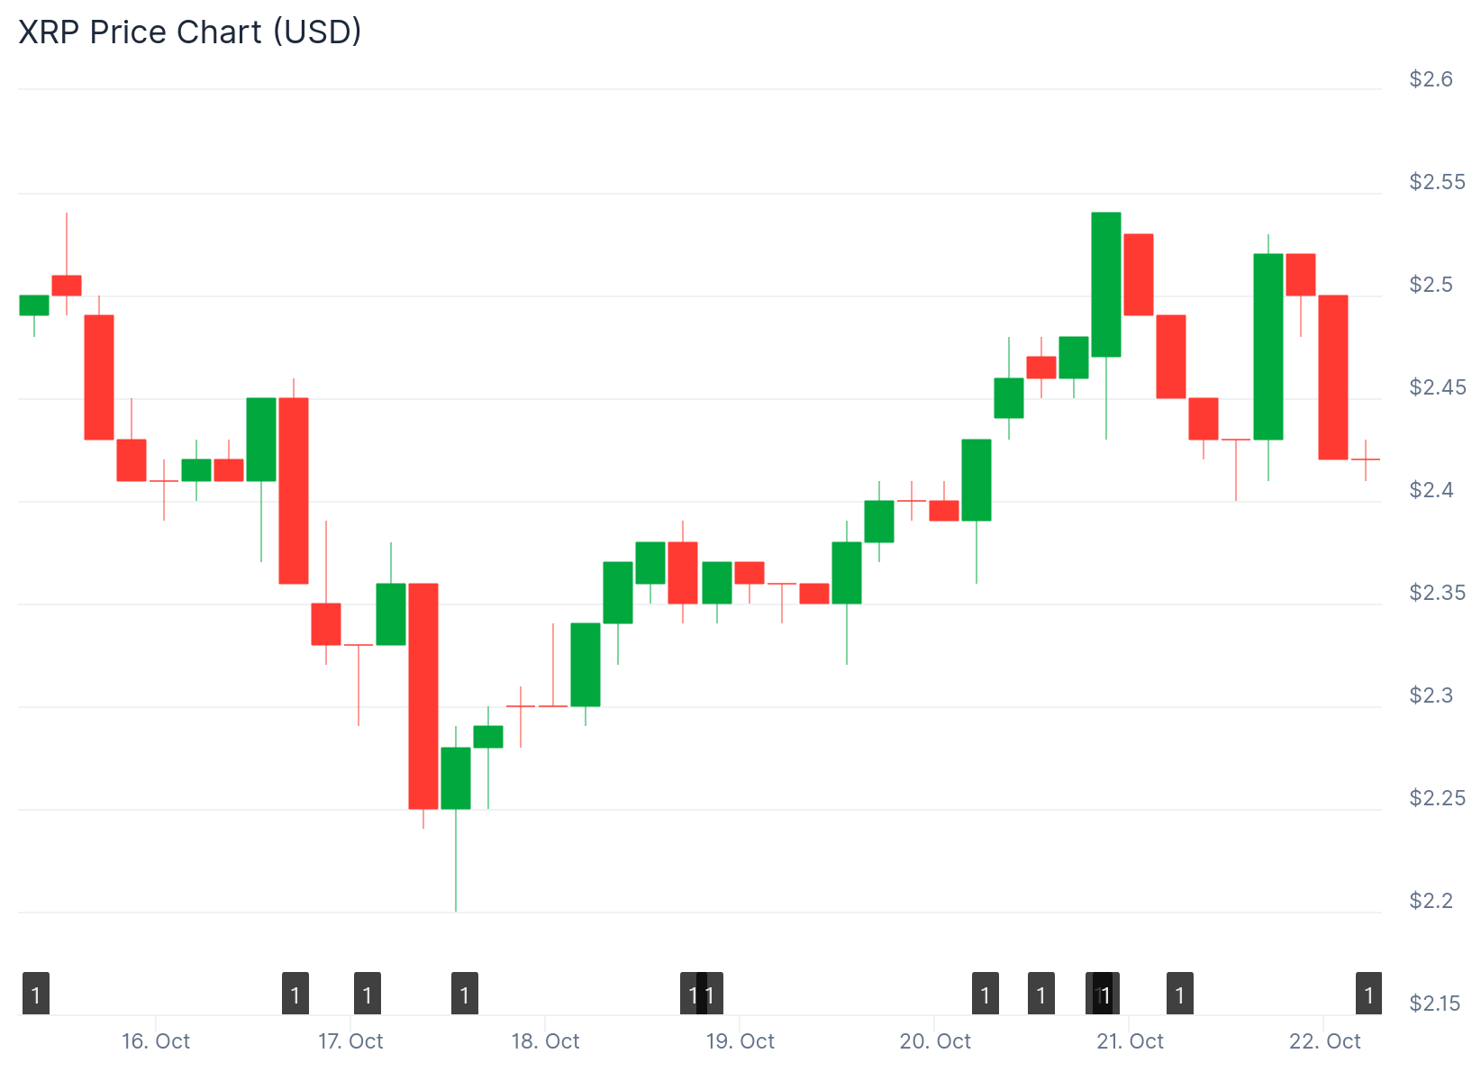Open event marker midway between 17 and 18 Oct
Image resolution: width=1481 pixels, height=1081 pixels.
(x=465, y=995)
